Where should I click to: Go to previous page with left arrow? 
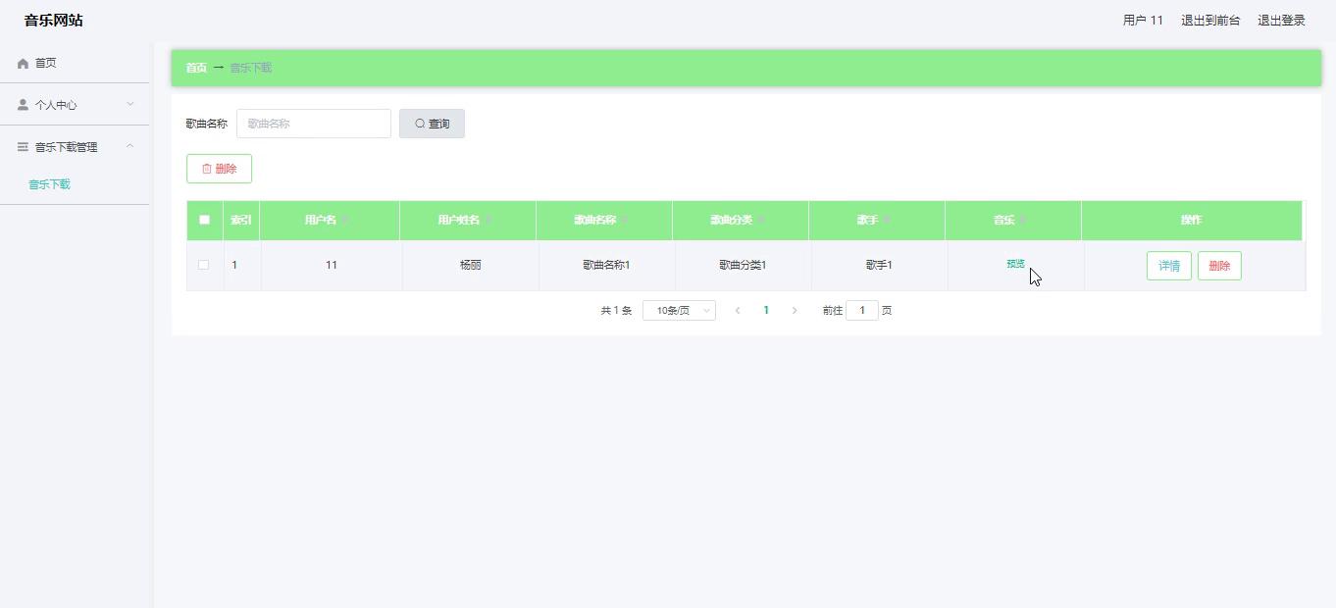tap(738, 311)
